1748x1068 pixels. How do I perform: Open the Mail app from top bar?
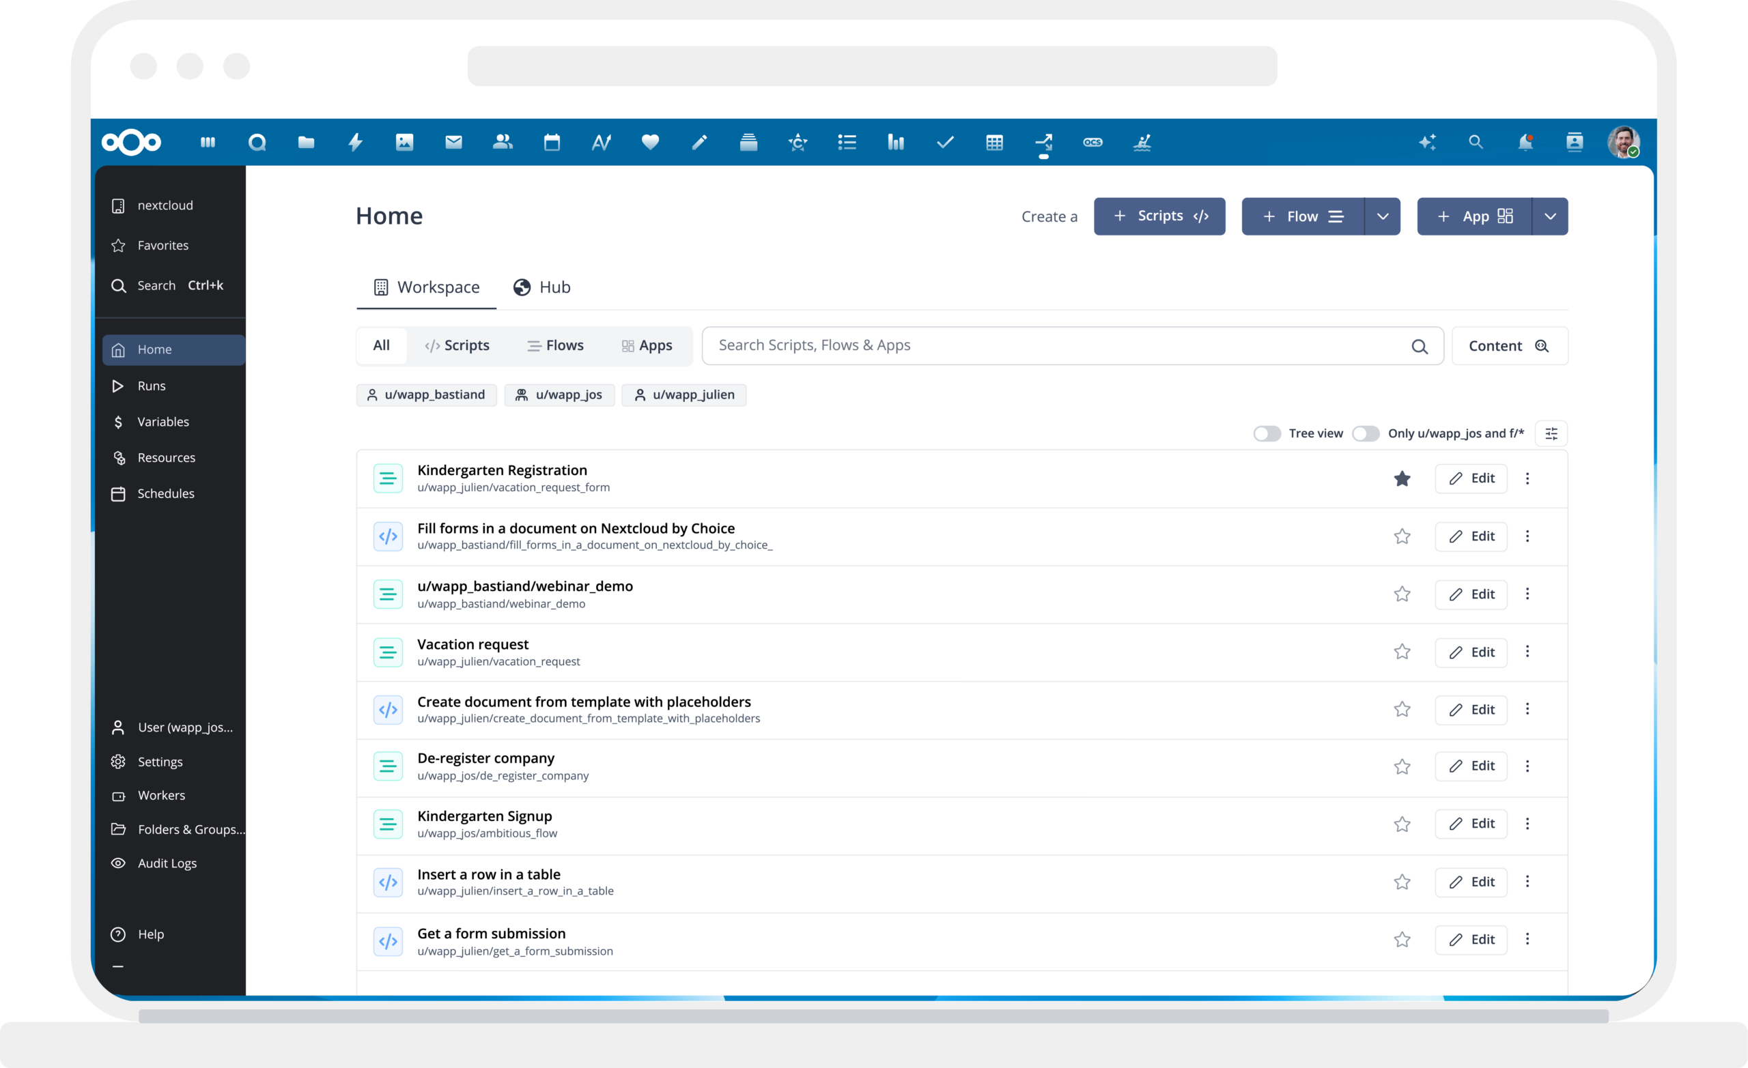point(454,143)
